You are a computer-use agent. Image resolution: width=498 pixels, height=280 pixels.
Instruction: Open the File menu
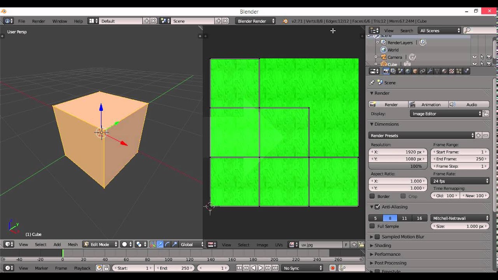(21, 21)
